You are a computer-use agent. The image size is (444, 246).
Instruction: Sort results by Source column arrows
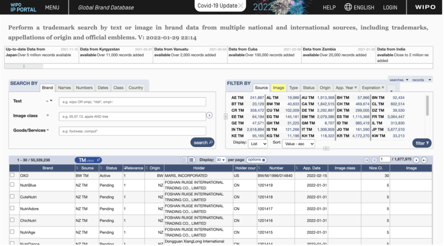(x=77, y=168)
